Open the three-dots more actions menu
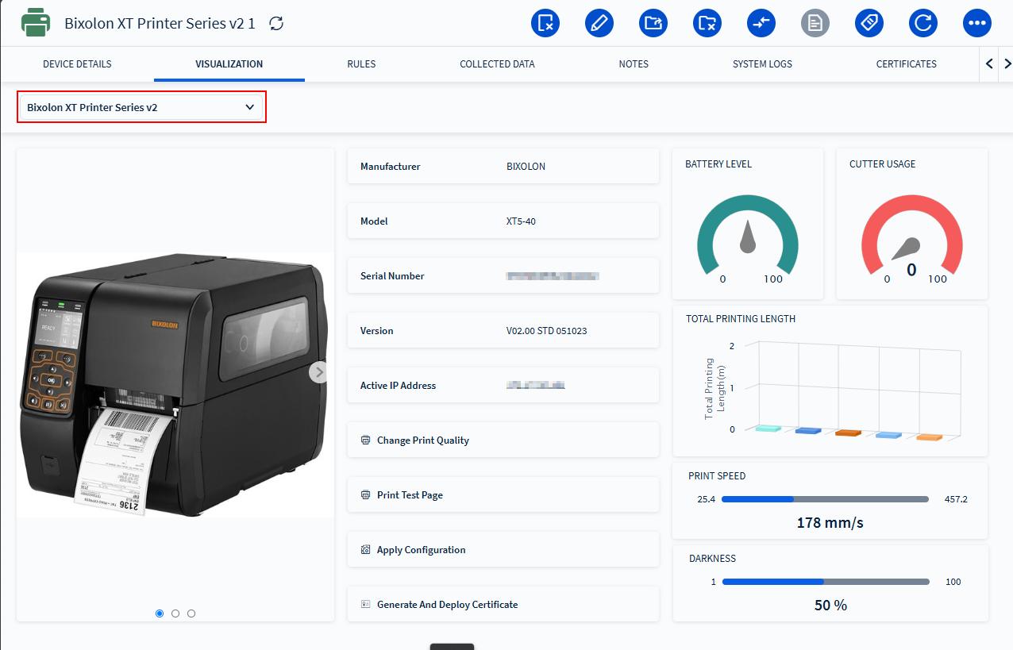This screenshot has height=650, width=1013. pyautogui.click(x=977, y=23)
